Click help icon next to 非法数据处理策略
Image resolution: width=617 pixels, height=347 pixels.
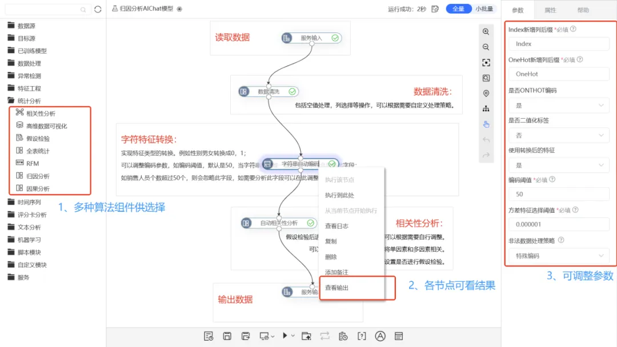click(x=561, y=240)
